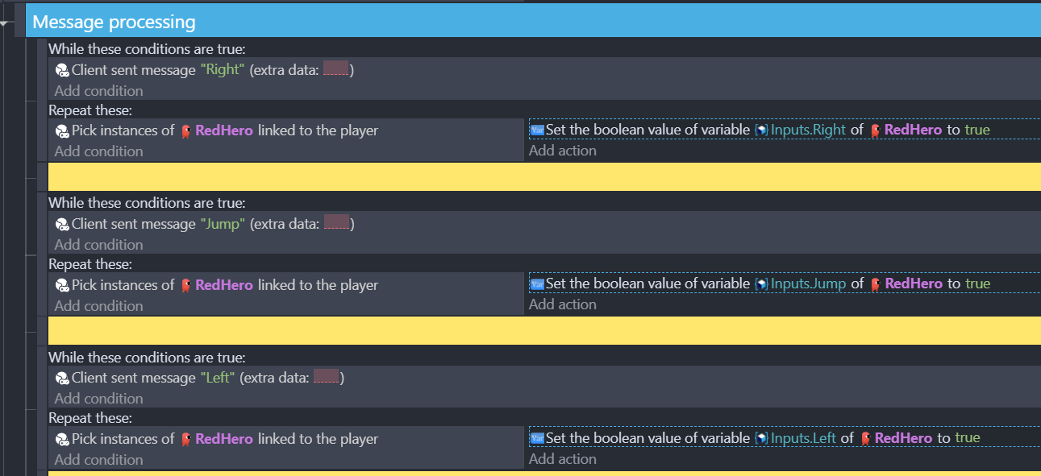Add action below the Inputs.Right action
Viewport: 1041px width, 476px height.
point(563,151)
